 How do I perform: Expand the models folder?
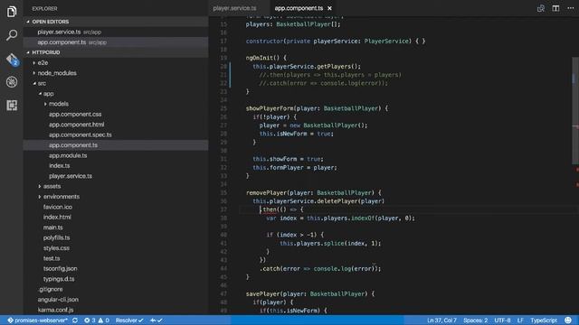click(x=116, y=104)
